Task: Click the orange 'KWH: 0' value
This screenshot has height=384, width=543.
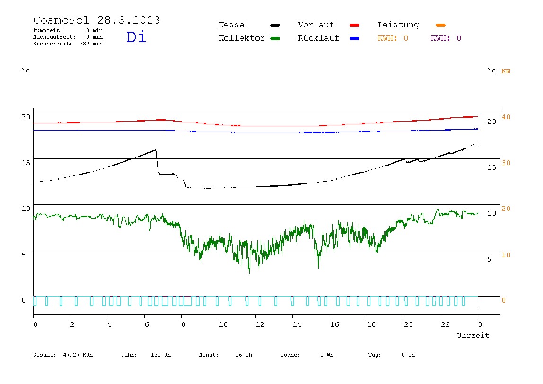Action: click(393, 38)
